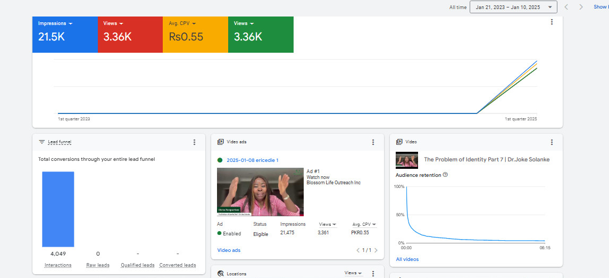Expand the green Views metric dropdown
This screenshot has height=278, width=609.
(x=244, y=23)
